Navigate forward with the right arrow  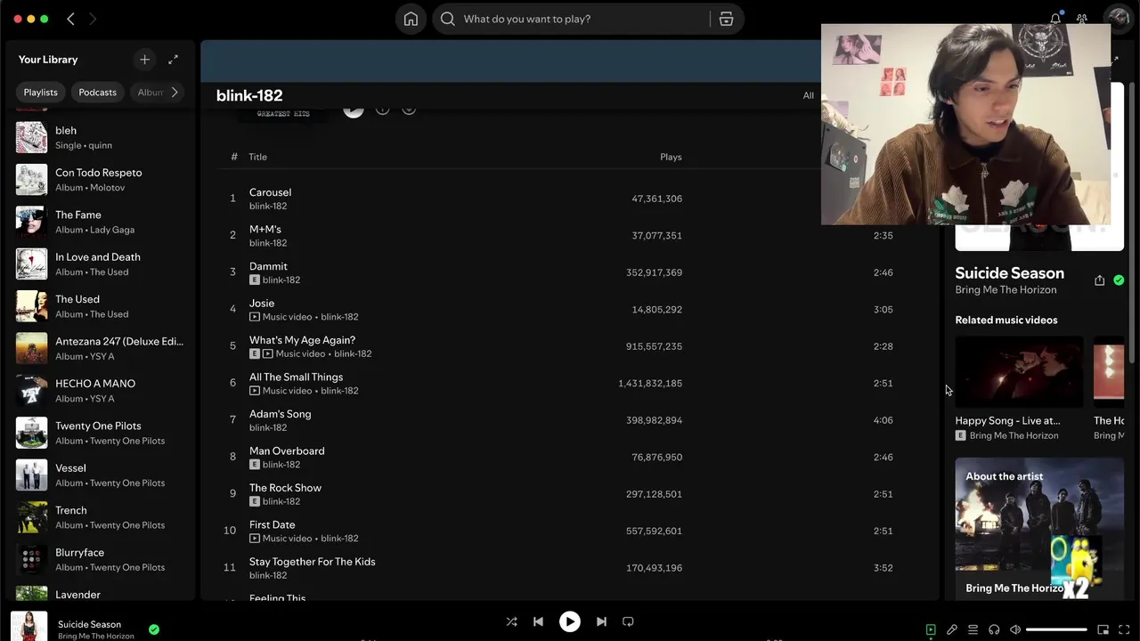93,19
